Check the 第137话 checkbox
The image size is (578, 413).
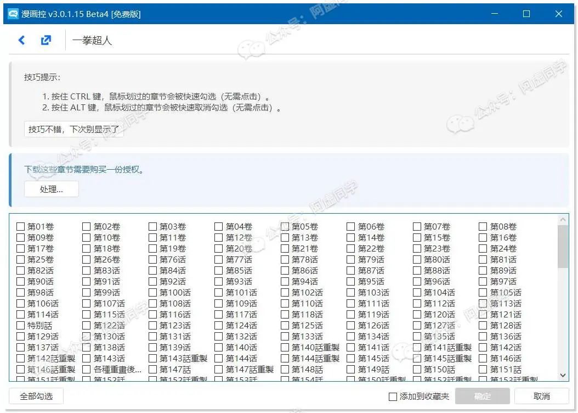[x=21, y=348]
